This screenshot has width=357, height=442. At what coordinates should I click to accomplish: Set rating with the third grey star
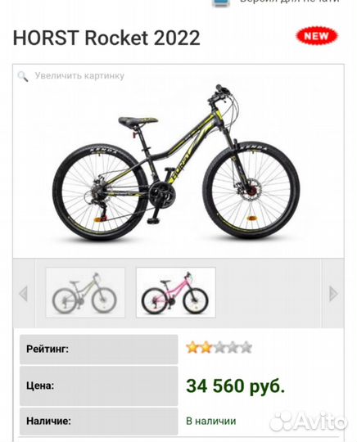[x=219, y=347]
